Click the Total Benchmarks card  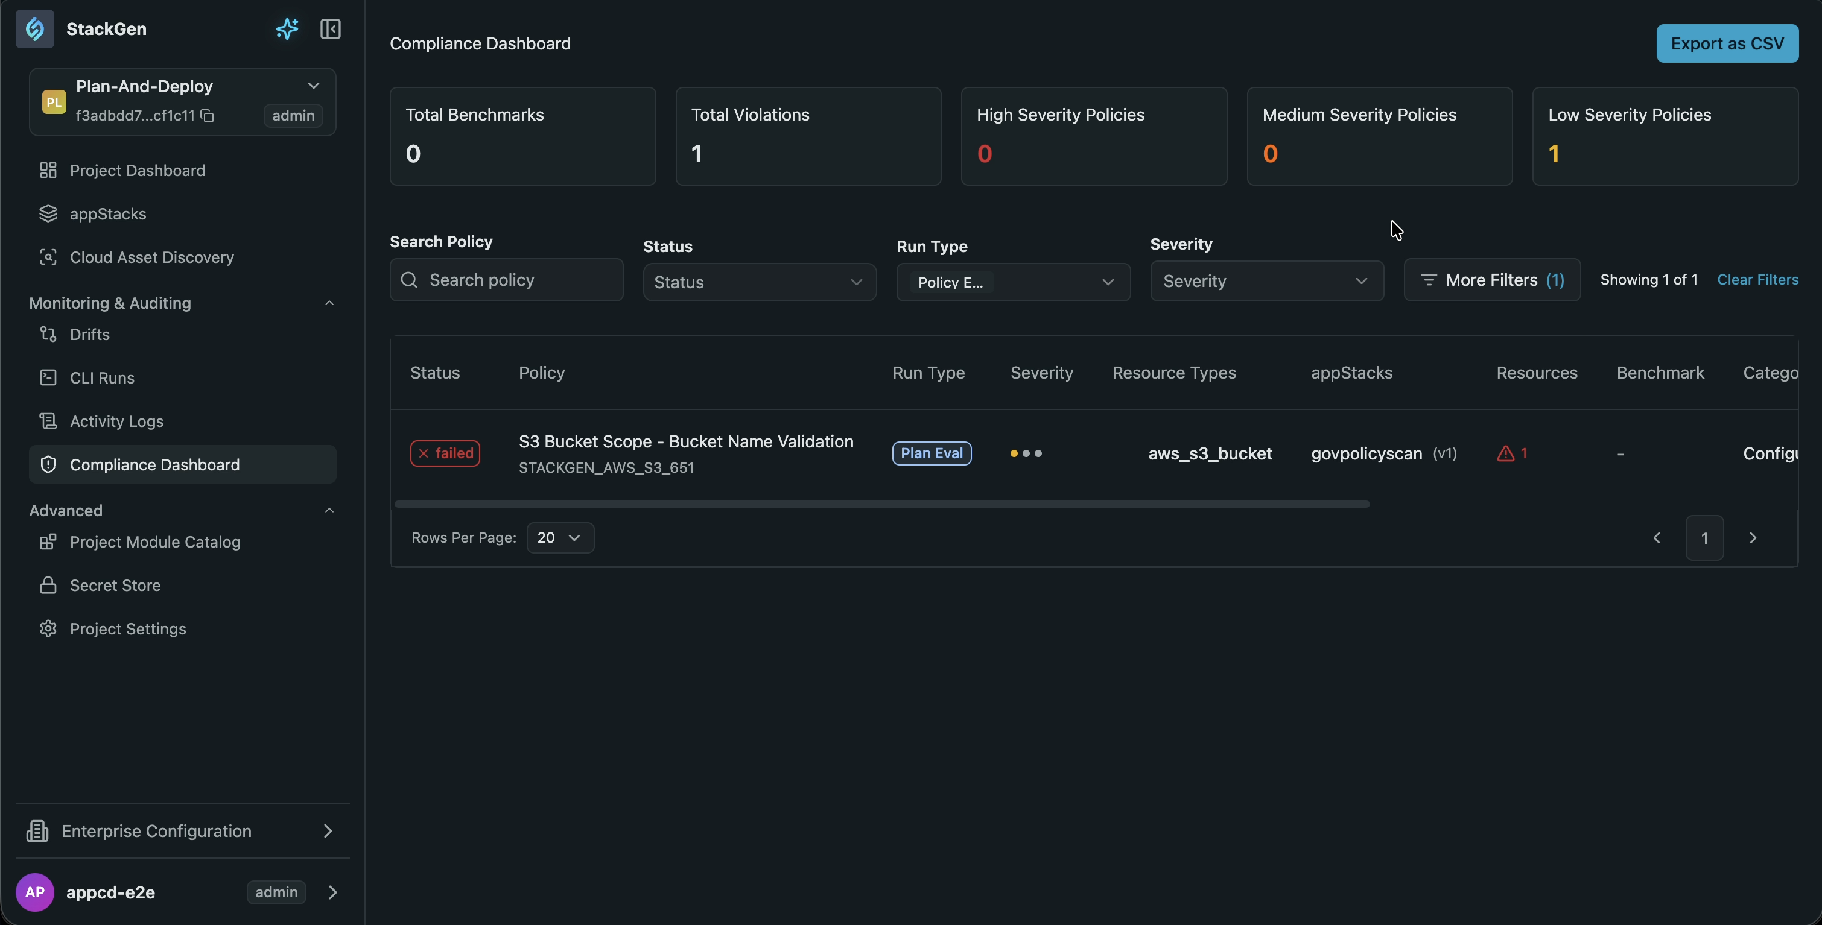522,136
